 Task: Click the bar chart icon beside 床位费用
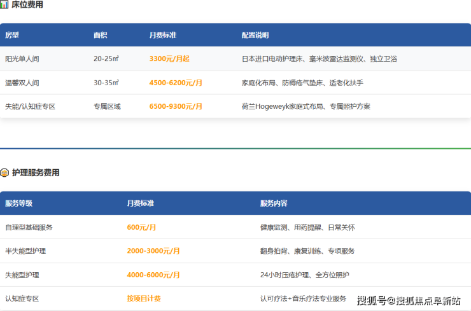[x=4, y=4]
